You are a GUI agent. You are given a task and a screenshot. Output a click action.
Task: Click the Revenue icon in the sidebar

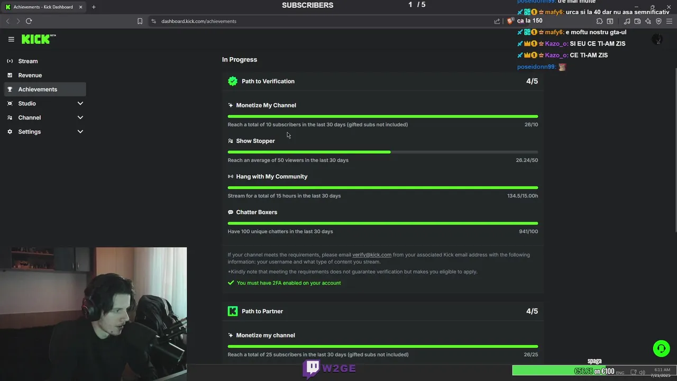click(x=10, y=75)
